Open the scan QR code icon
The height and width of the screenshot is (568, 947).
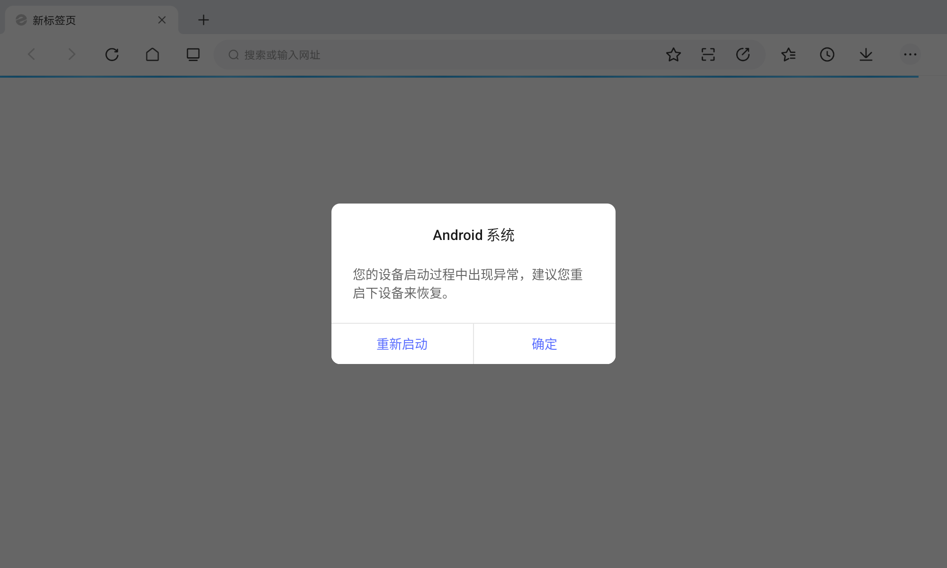coord(708,54)
